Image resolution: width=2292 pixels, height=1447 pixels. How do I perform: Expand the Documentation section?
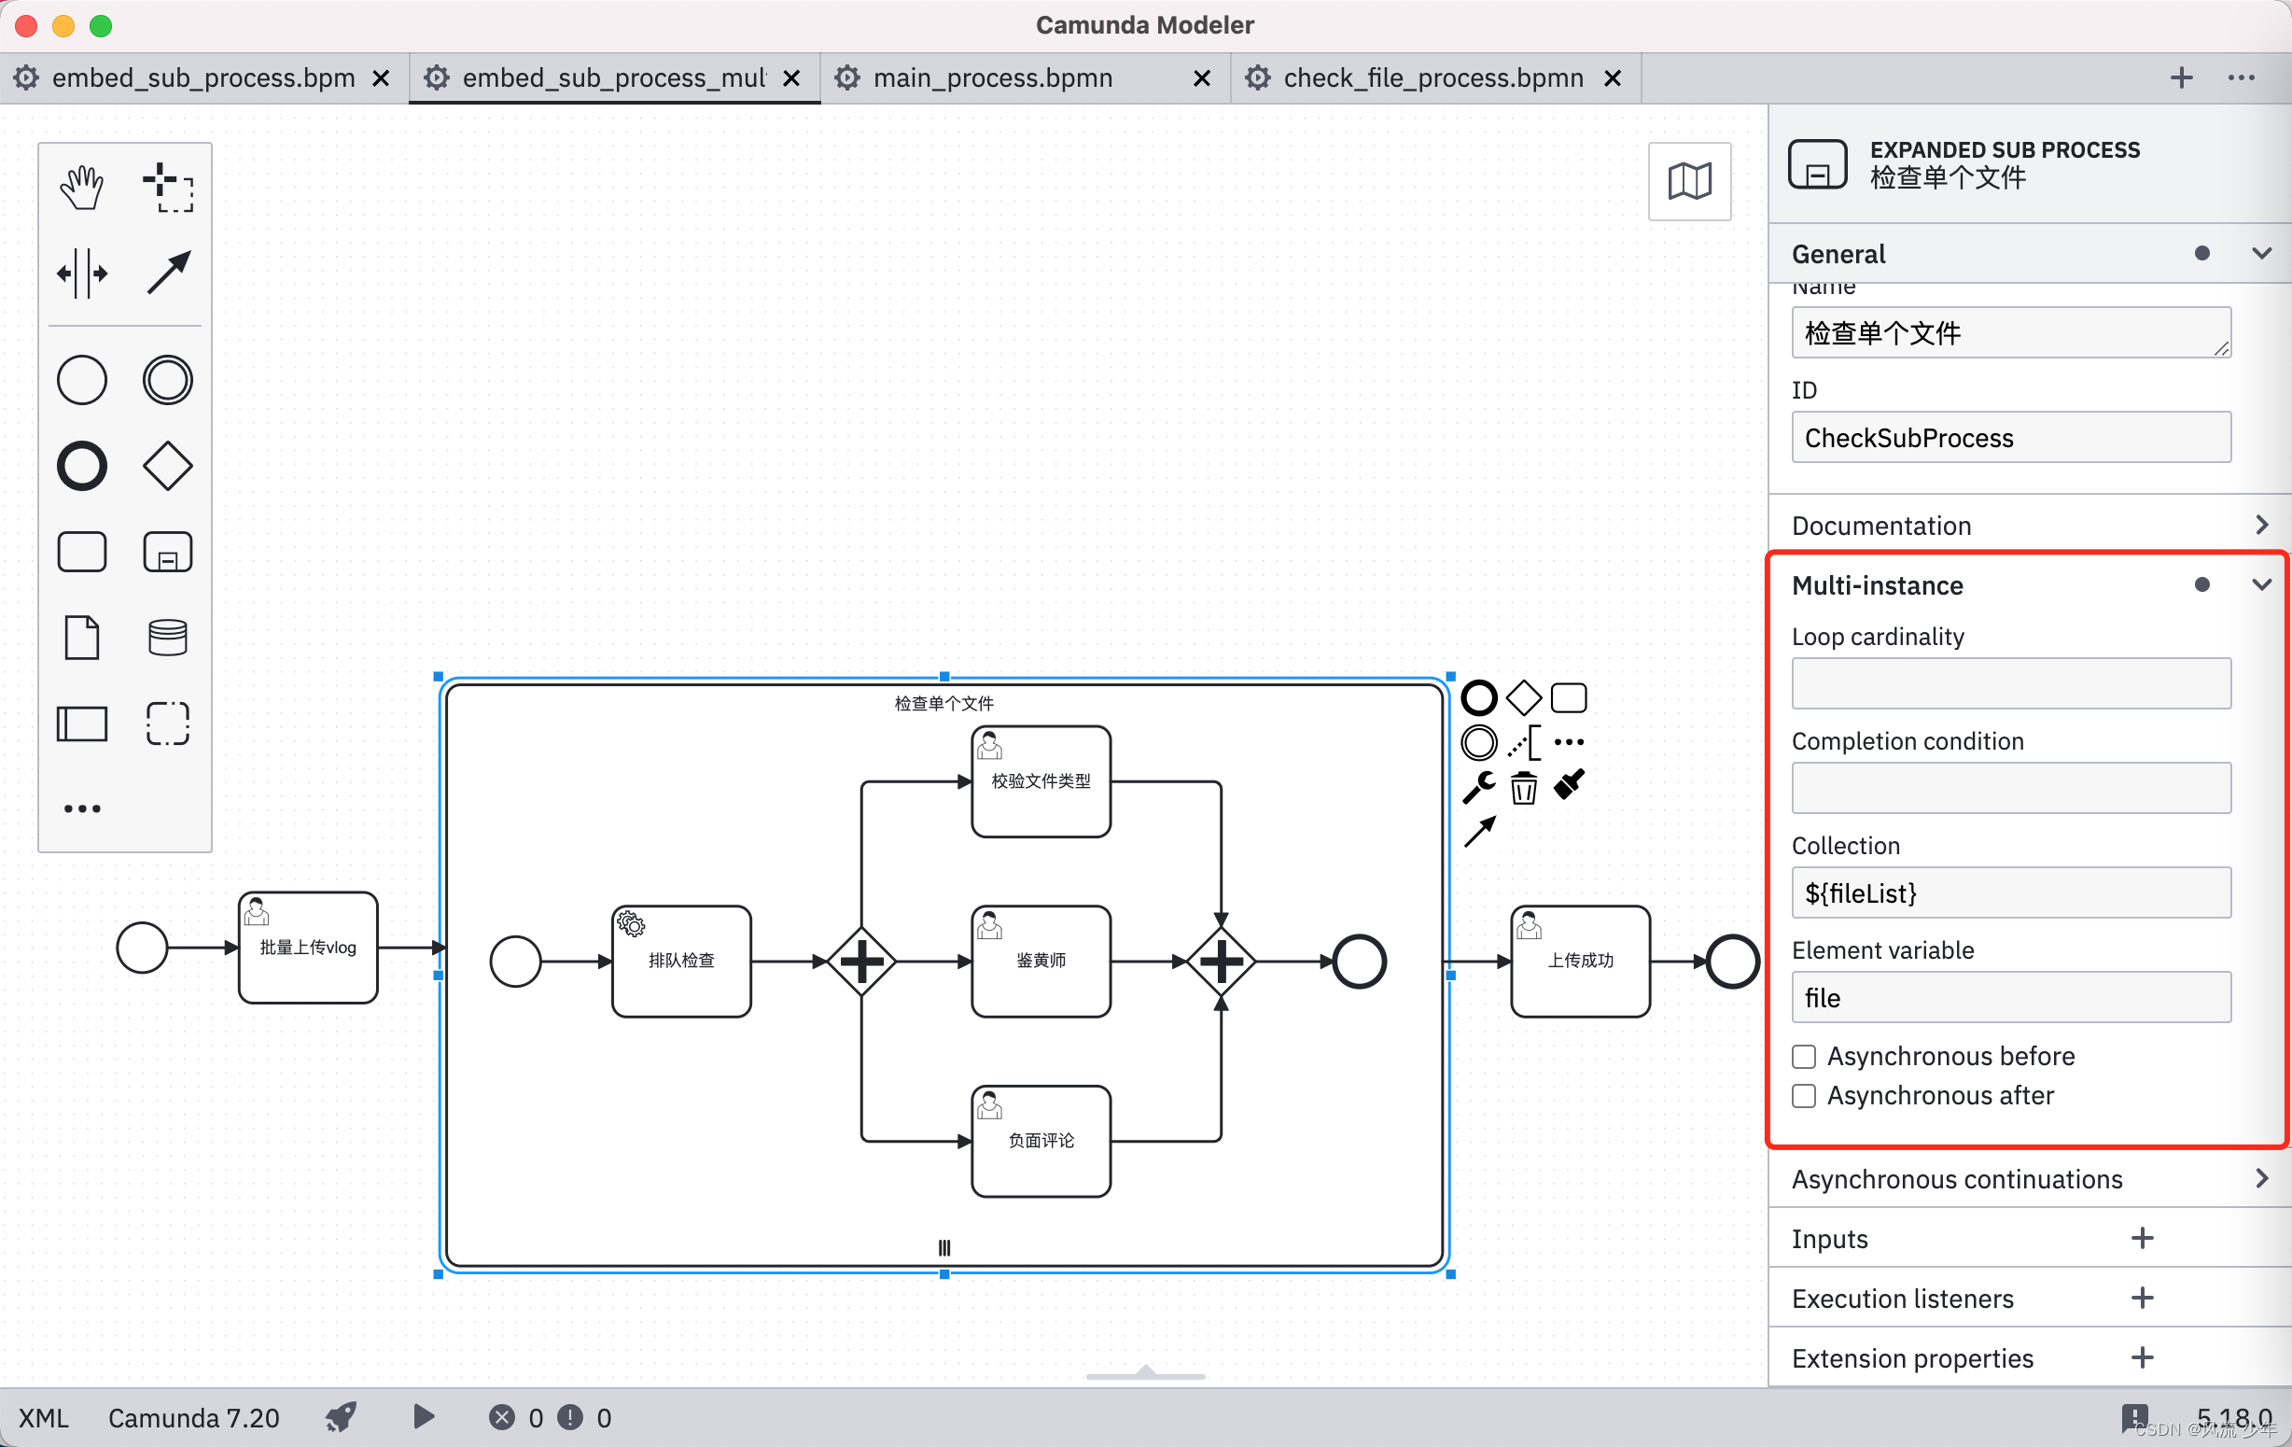click(x=2261, y=525)
